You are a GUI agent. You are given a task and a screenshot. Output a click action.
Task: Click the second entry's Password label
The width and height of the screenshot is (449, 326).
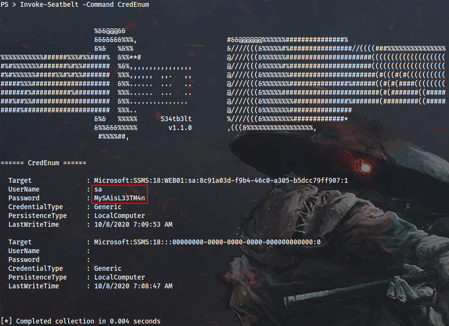point(24,260)
